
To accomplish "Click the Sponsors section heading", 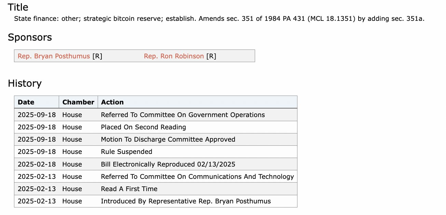I will [30, 37].
